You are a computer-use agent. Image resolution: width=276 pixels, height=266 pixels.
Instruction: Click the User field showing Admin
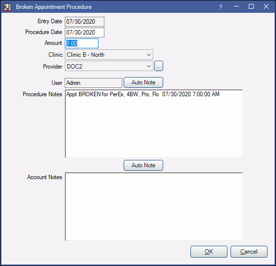(93, 83)
